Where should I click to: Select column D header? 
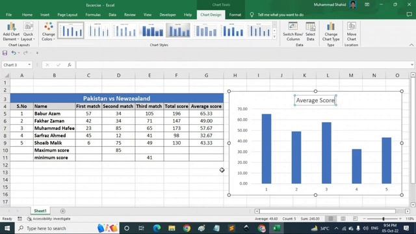[x=118, y=75]
